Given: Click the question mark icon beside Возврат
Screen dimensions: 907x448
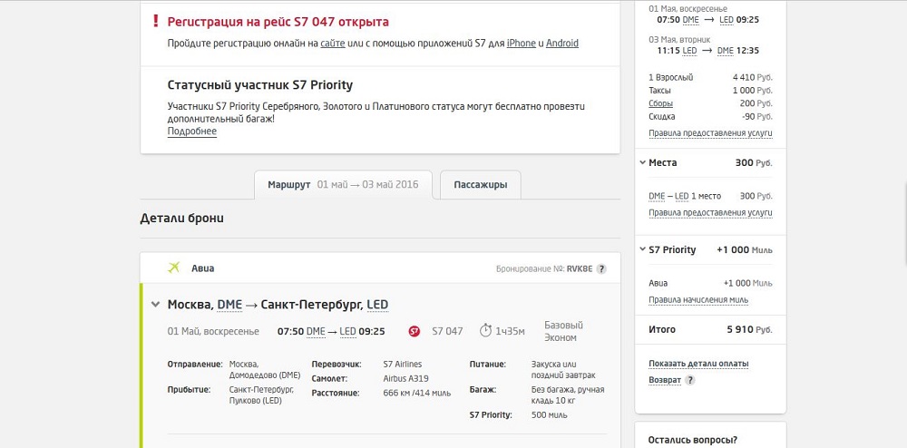Looking at the screenshot, I should (689, 380).
